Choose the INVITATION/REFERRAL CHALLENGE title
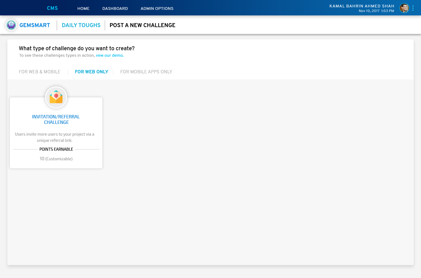 pyautogui.click(x=56, y=120)
